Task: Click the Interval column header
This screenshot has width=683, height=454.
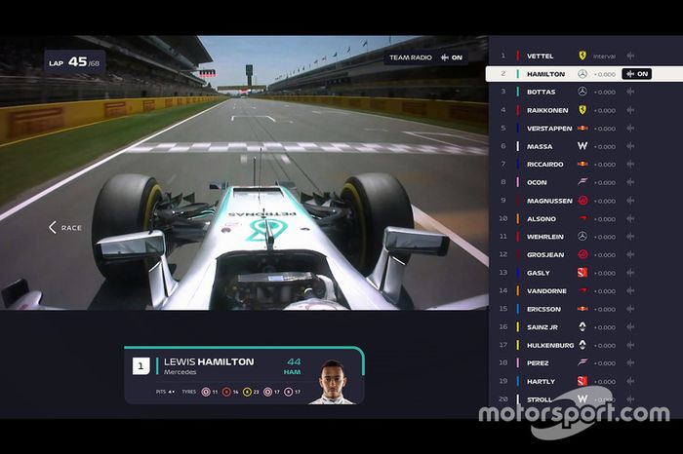Action: [x=605, y=56]
